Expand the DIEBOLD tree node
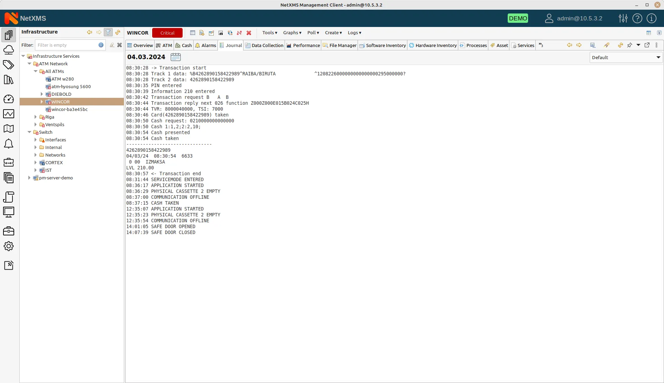664x383 pixels. (x=41, y=94)
